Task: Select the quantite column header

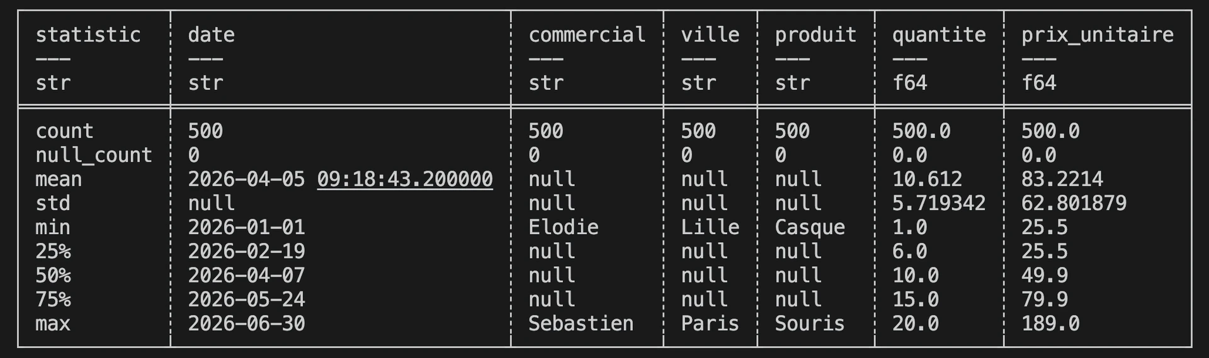Action: (939, 35)
